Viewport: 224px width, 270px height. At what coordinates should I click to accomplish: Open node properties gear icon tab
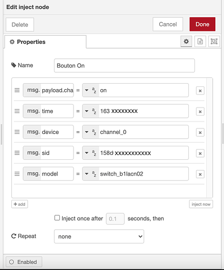coord(186,42)
